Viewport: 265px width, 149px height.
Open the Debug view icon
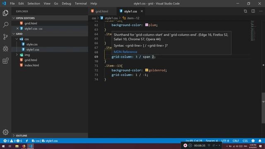[x=5, y=49]
